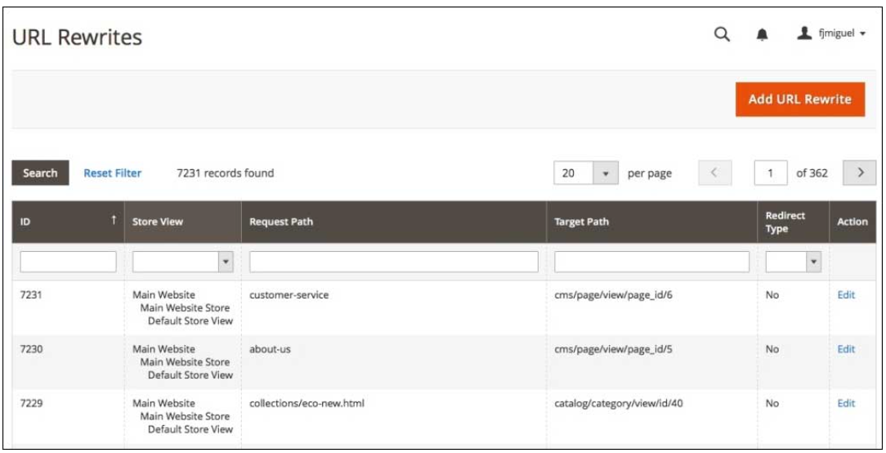886x453 pixels.
Task: Click the ID filter input field
Action: tap(68, 262)
